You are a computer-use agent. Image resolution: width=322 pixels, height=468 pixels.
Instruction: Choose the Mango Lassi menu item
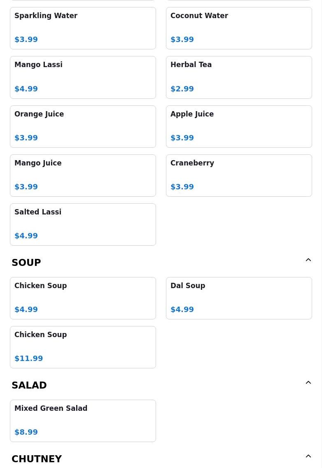[83, 77]
